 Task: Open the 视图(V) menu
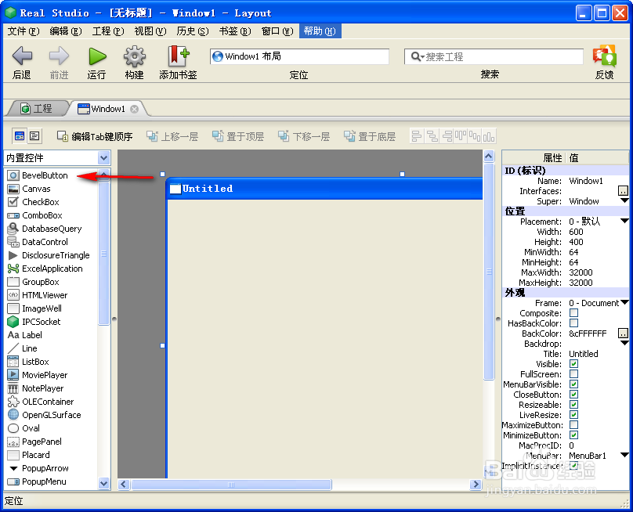(x=150, y=31)
